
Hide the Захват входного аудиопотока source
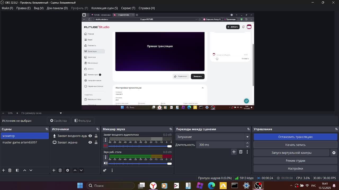tap(90, 136)
